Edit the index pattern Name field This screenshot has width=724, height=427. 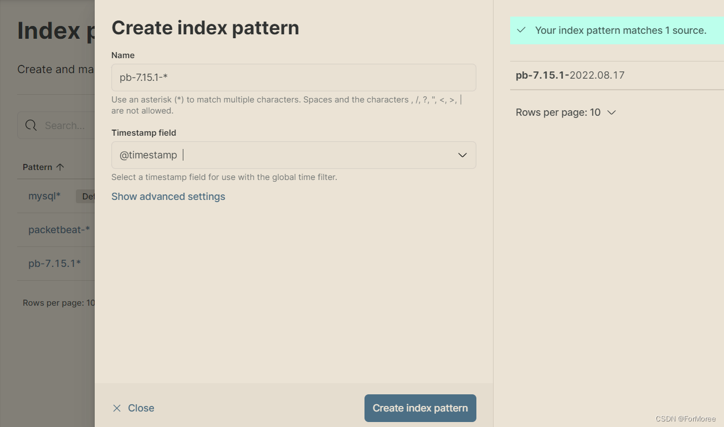coord(294,78)
